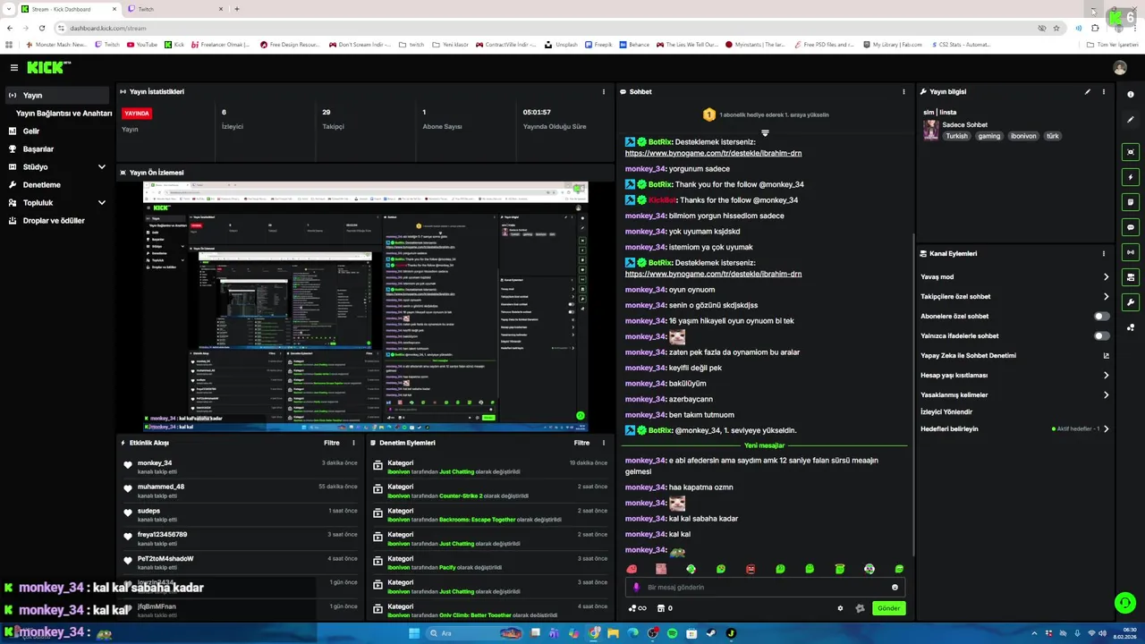Click the ibonivon tag in stream info

pos(1022,136)
